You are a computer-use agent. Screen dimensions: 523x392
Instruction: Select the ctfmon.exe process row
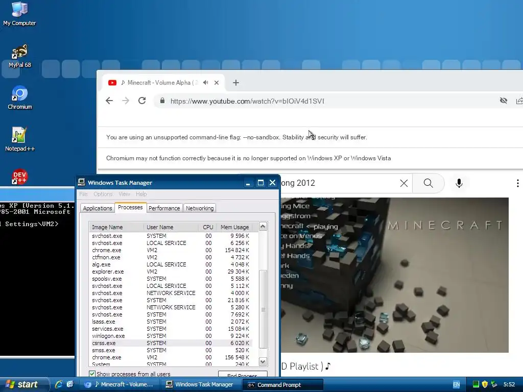[171, 257]
